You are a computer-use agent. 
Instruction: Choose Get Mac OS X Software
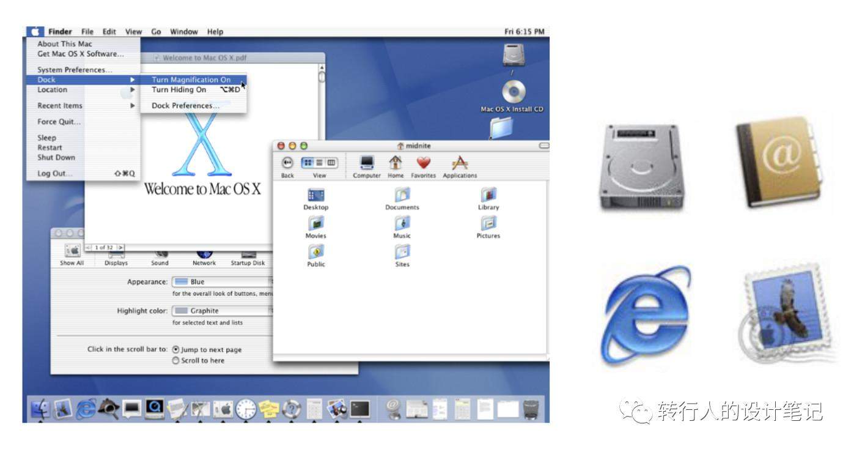[83, 54]
